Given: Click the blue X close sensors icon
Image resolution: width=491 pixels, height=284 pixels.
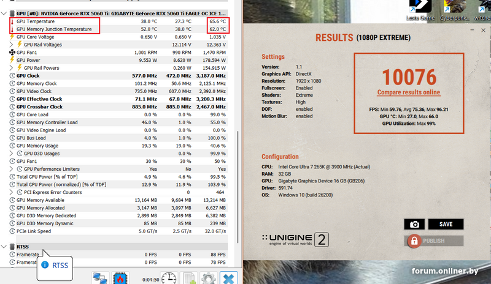Looking at the screenshot, I should tap(228, 278).
